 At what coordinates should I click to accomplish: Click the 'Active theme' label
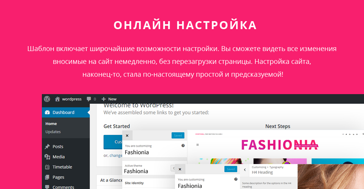[133, 166]
